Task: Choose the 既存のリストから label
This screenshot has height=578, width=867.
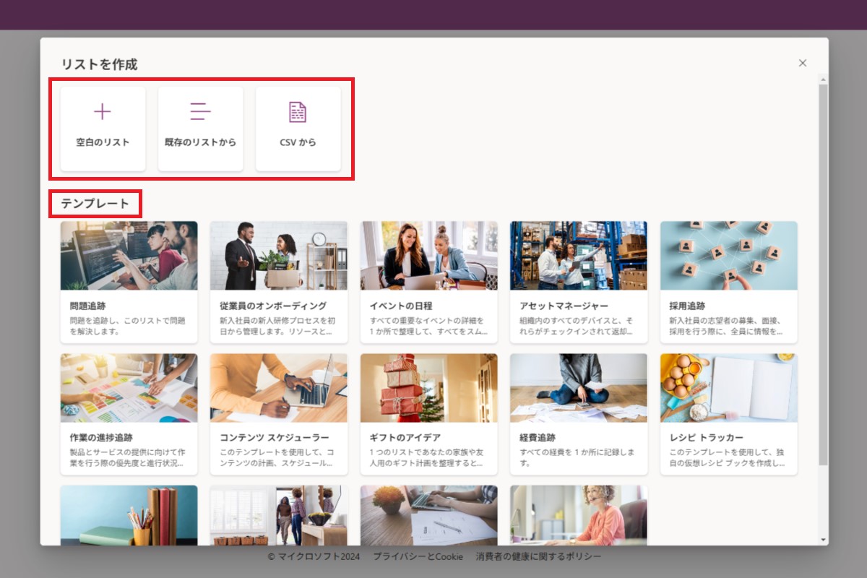Action: tap(200, 142)
